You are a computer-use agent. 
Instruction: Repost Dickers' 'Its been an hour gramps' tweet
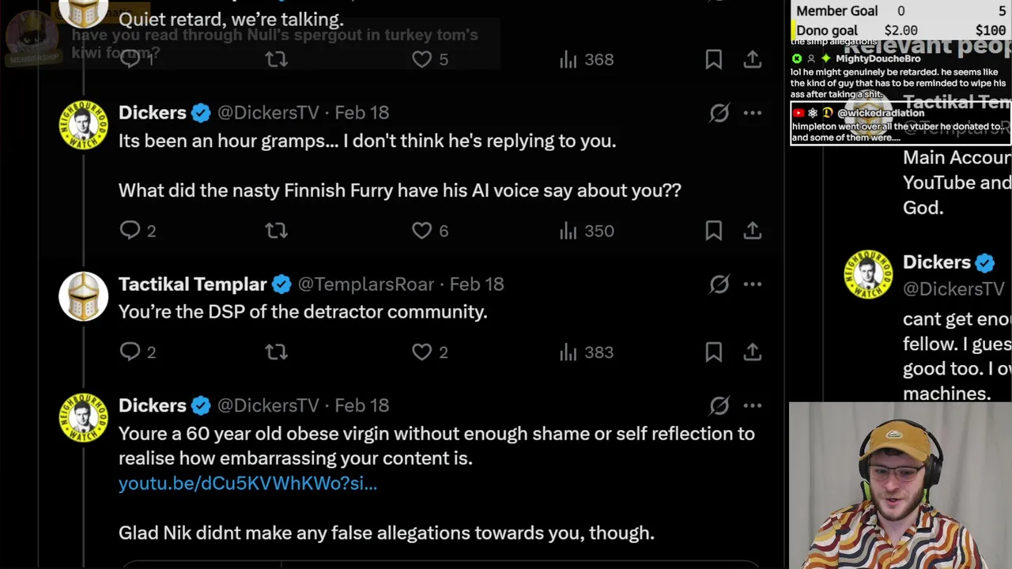pos(276,230)
